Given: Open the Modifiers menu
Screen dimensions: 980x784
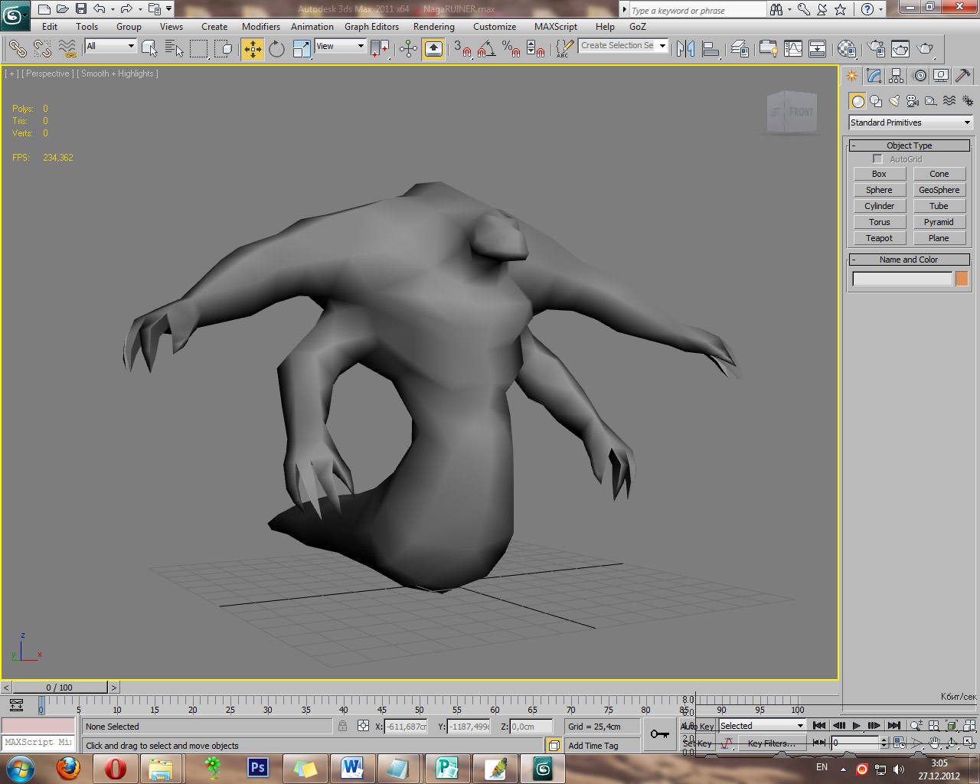Looking at the screenshot, I should click(260, 27).
